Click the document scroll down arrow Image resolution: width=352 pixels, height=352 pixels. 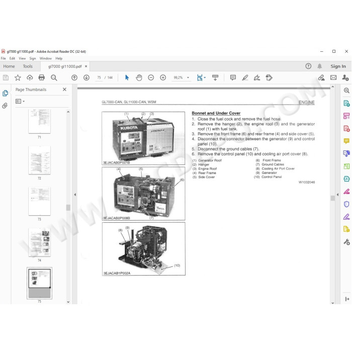[333, 303]
